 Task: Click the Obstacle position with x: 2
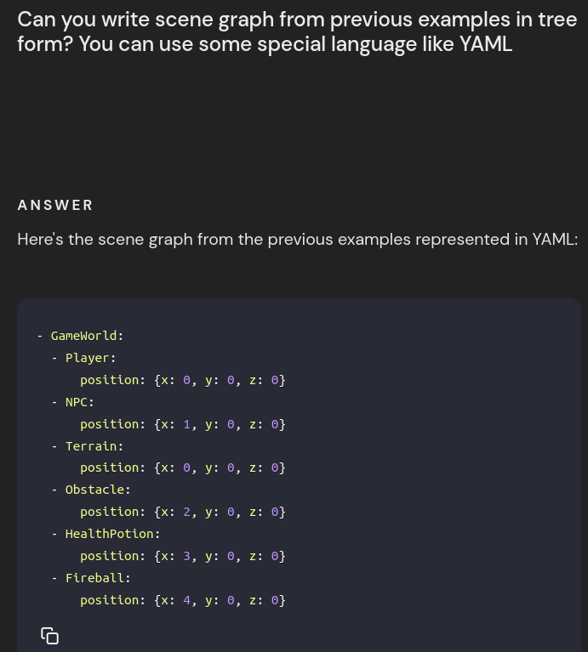click(x=183, y=512)
